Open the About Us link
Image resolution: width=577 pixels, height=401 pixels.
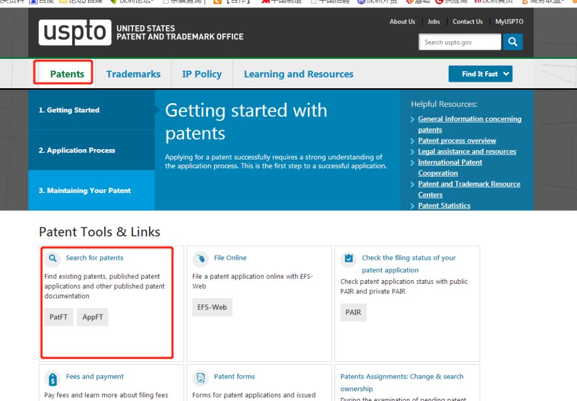402,22
